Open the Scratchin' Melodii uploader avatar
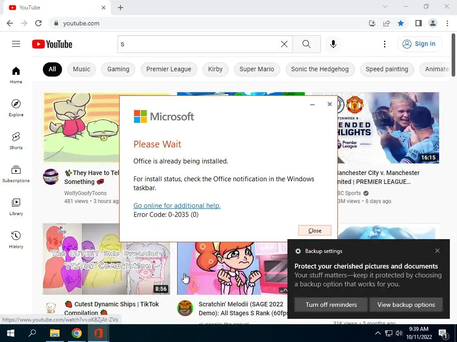Screen dimensions: 457x342 [x=185, y=308]
